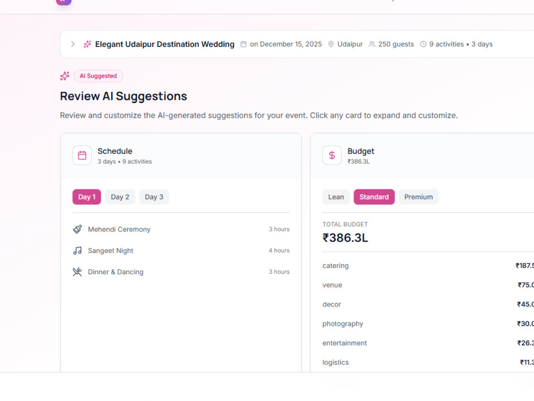Choose the Premium budget option

[x=419, y=197]
